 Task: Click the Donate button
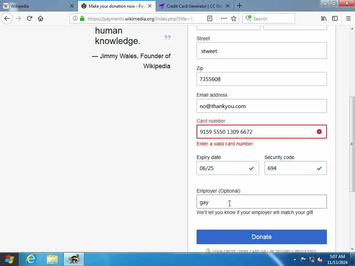tap(261, 237)
